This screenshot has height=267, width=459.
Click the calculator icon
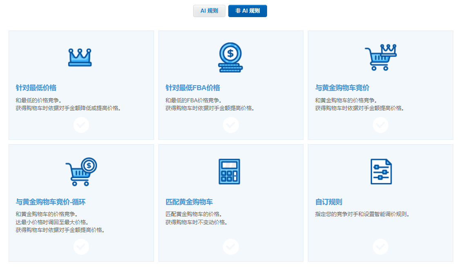click(x=229, y=172)
